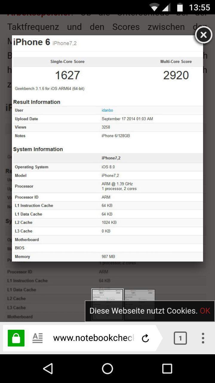Viewport: 215px width, 383px height.
Task: Tap Memory value 987 MB
Action: coord(108,256)
